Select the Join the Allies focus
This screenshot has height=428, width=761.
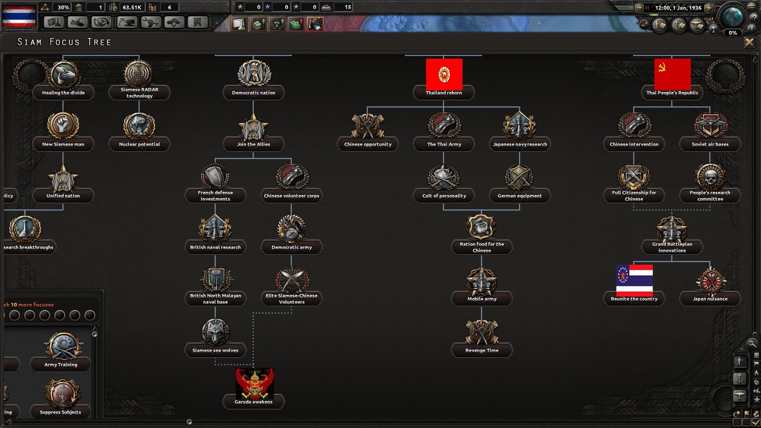click(x=254, y=132)
